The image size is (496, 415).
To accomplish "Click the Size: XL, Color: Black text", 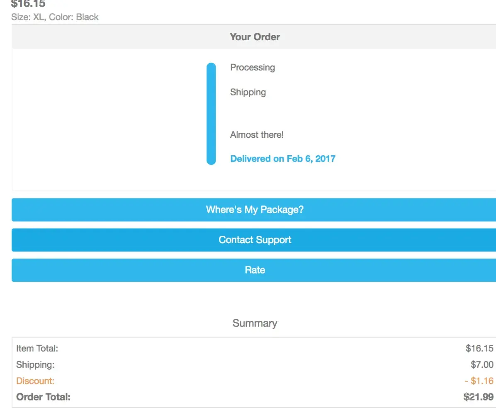I will click(55, 17).
